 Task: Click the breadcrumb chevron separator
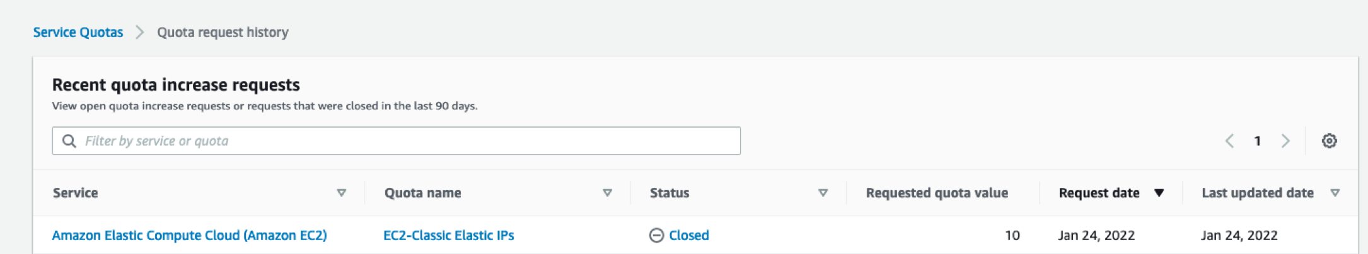coord(140,32)
